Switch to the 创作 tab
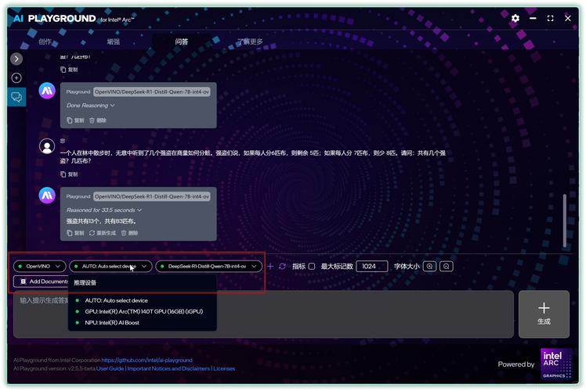 click(45, 41)
